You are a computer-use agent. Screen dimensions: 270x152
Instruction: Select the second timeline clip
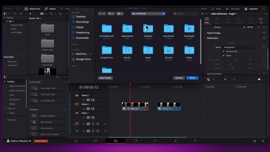click(x=169, y=106)
